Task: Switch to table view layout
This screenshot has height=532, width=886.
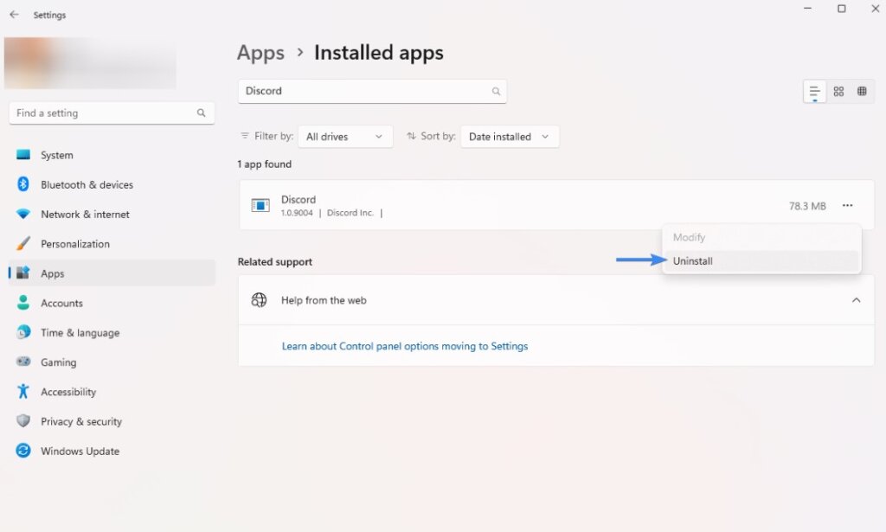Action: pyautogui.click(x=862, y=92)
